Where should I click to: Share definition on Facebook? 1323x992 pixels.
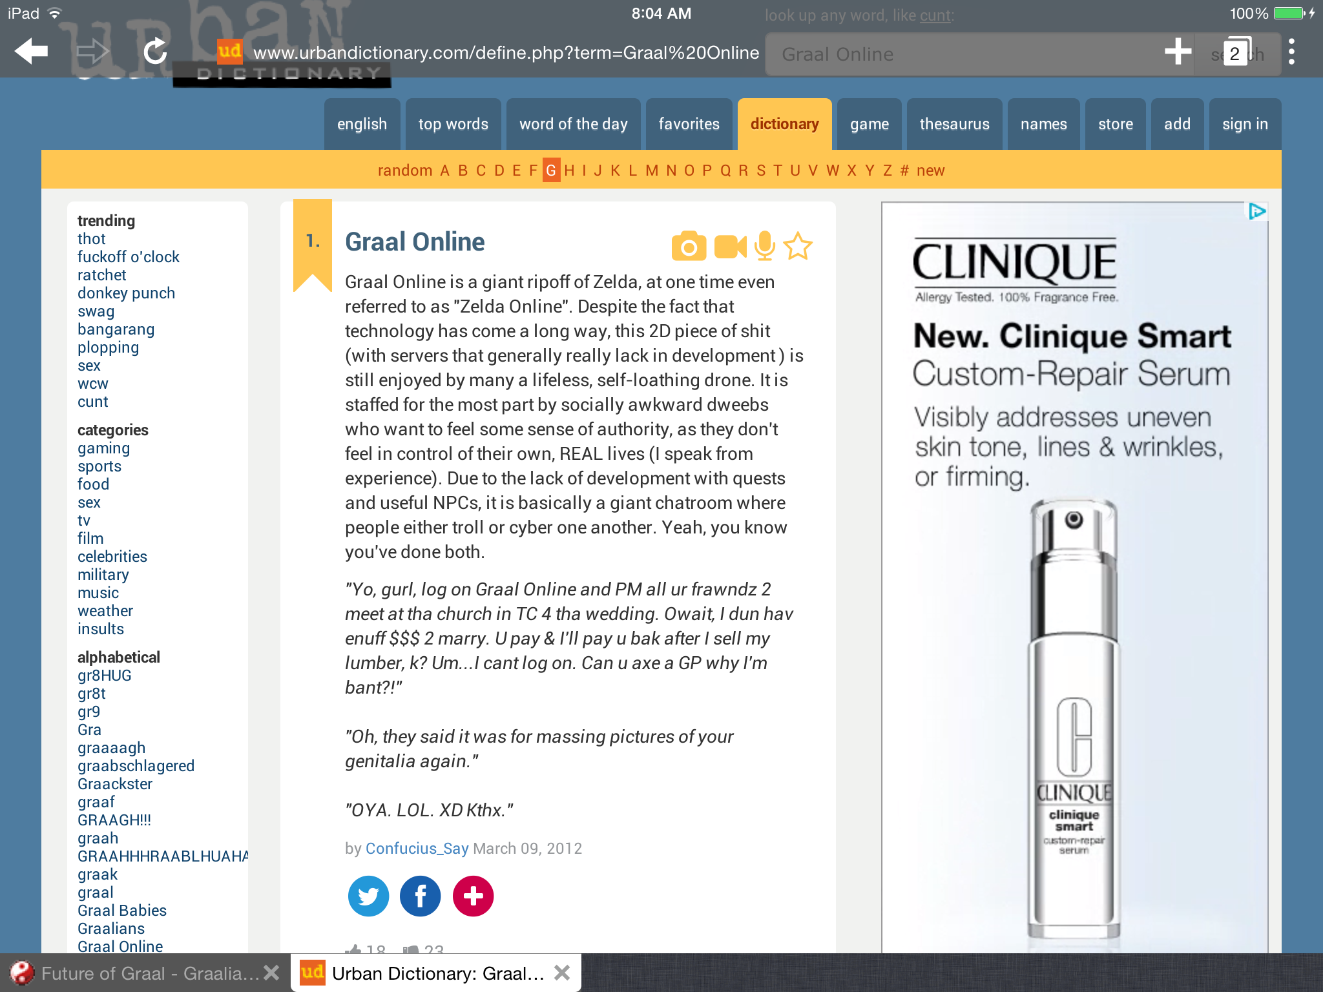[421, 896]
